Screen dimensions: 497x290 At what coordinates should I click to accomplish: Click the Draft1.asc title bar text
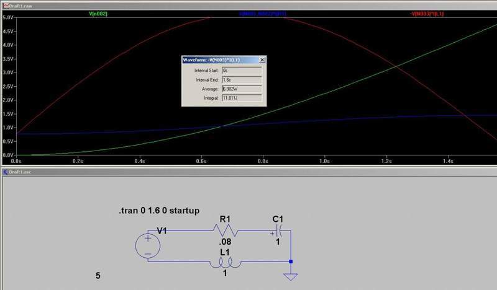20,172
